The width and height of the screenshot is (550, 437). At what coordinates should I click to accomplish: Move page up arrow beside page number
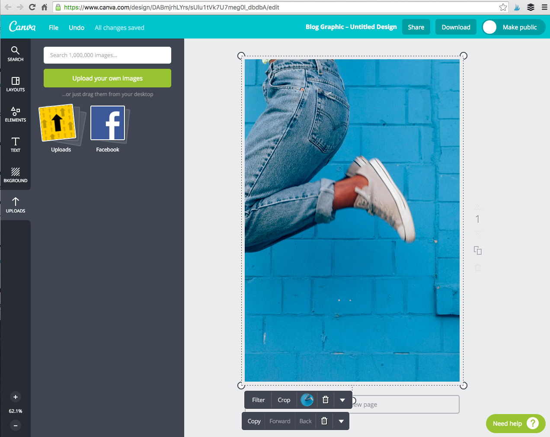[x=478, y=207]
